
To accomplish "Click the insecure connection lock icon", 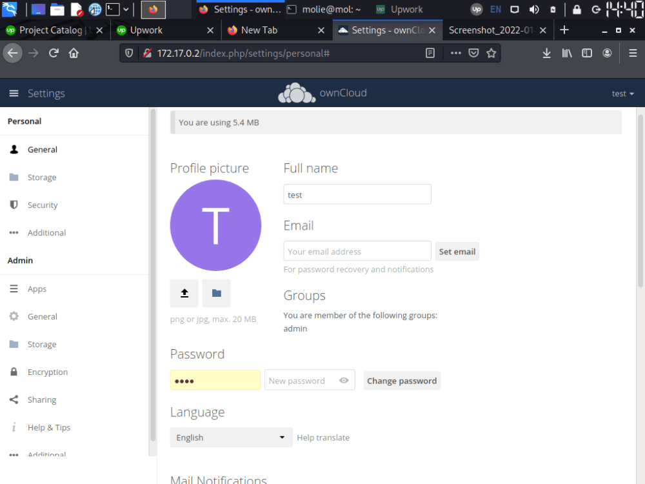I will click(x=147, y=53).
